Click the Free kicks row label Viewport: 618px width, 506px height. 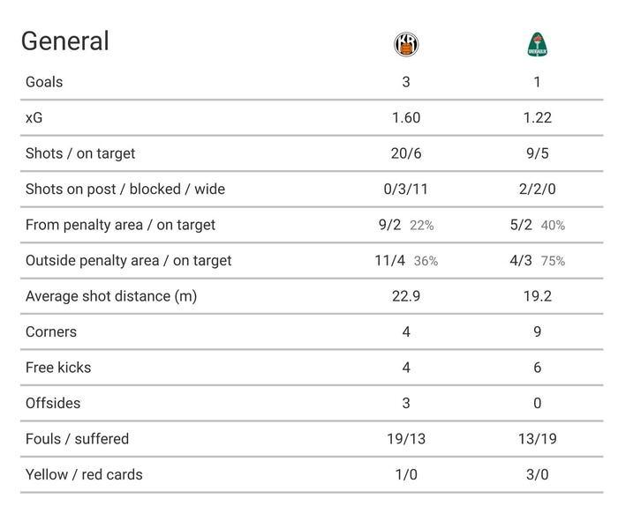pyautogui.click(x=58, y=368)
